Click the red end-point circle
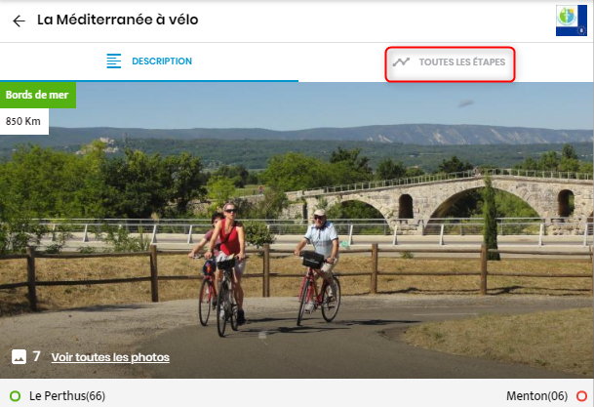 point(581,395)
